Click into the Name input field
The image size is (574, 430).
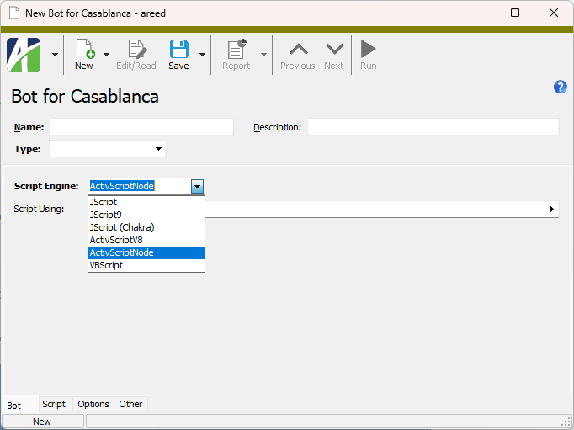(141, 127)
